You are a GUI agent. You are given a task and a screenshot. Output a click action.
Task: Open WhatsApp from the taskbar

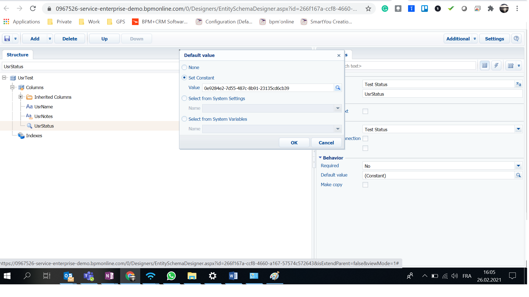click(171, 276)
